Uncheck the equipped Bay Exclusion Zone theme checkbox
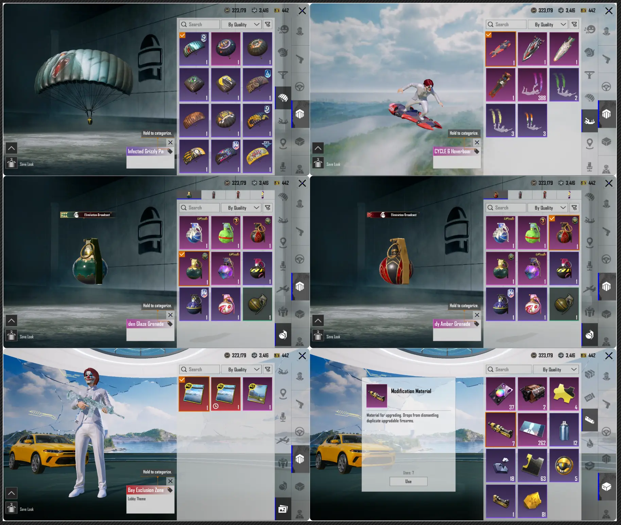This screenshot has height=525, width=621. 182,380
